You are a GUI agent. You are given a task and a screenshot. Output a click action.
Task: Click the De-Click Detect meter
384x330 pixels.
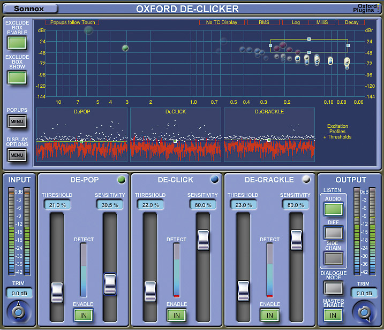tap(177, 270)
